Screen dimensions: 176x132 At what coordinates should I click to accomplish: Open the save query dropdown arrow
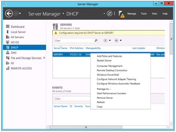tap(121, 40)
